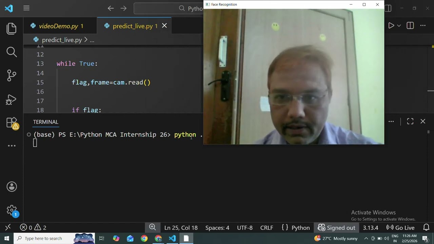Change indentation via Spaces: 4
This screenshot has height=244, width=434.
(217, 228)
